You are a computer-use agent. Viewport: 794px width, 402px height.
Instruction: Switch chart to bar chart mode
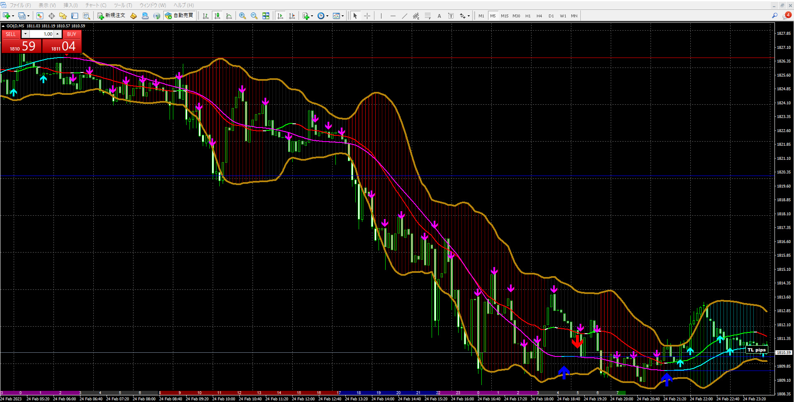tap(206, 16)
